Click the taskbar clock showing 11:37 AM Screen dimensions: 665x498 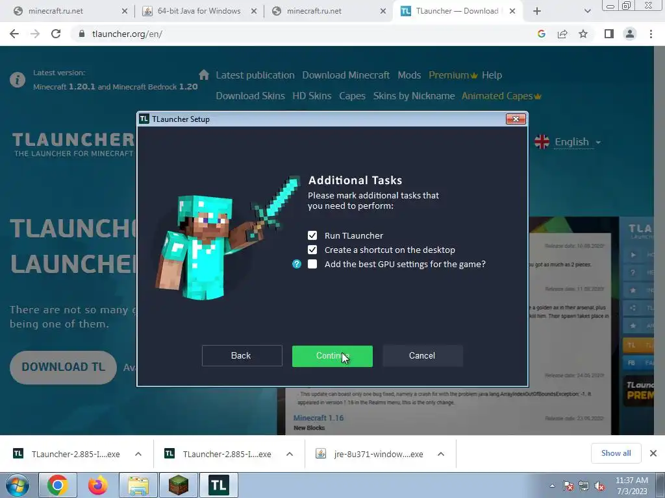pyautogui.click(x=632, y=486)
